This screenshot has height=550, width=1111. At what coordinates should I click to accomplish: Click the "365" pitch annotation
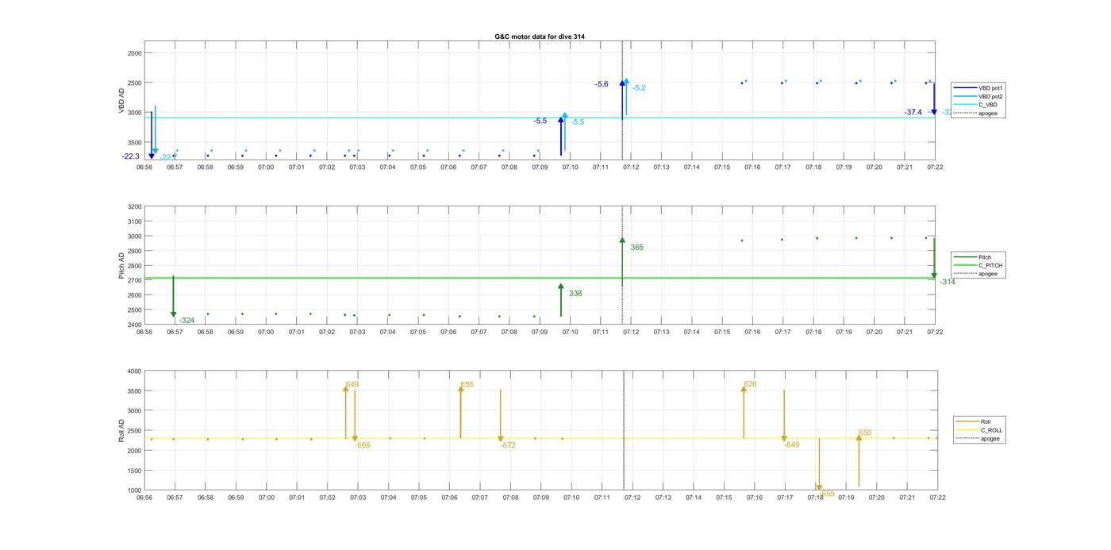(x=636, y=248)
